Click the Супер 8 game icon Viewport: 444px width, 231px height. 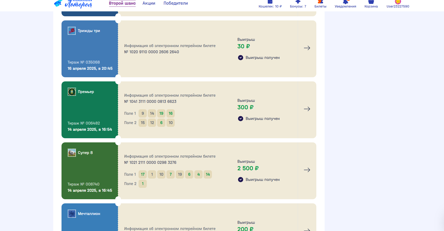[72, 153]
